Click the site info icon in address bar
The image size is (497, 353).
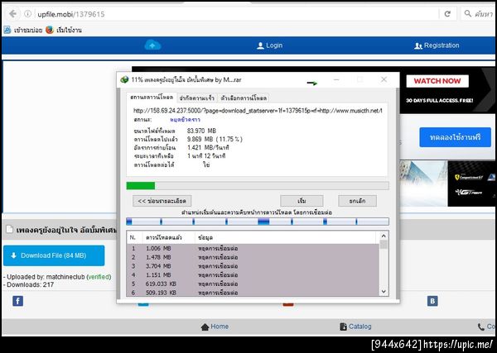click(28, 14)
